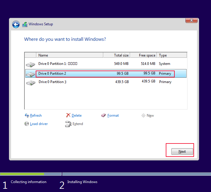Delete the selected partition
The height and width of the screenshot is (192, 211).
[76, 115]
